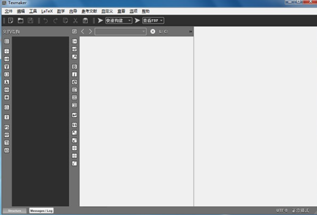This screenshot has height=215, width=317.
Task: Save the document with the floppy disk icon
Action: [30, 20]
